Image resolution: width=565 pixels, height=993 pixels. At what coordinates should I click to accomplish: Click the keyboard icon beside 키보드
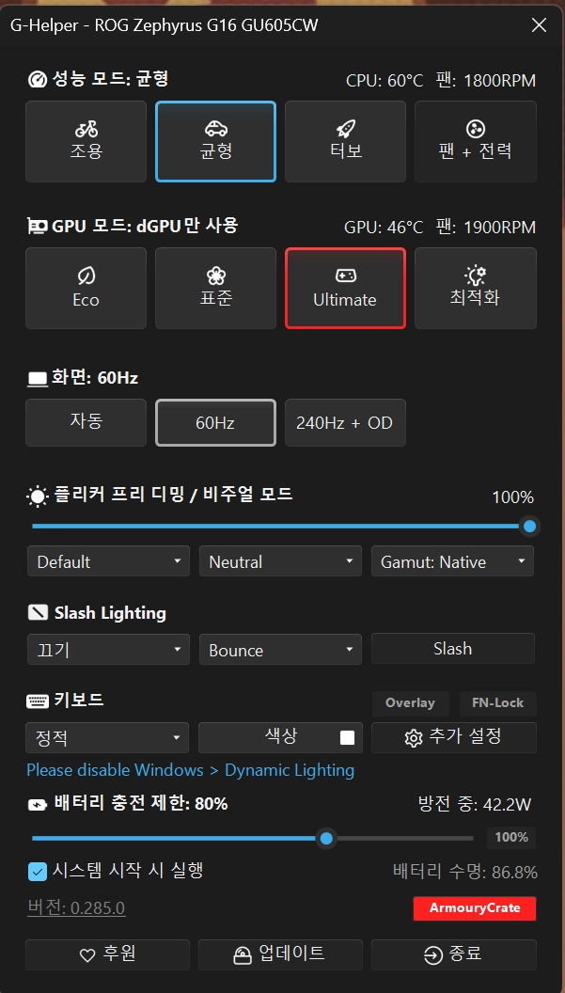pyautogui.click(x=38, y=701)
